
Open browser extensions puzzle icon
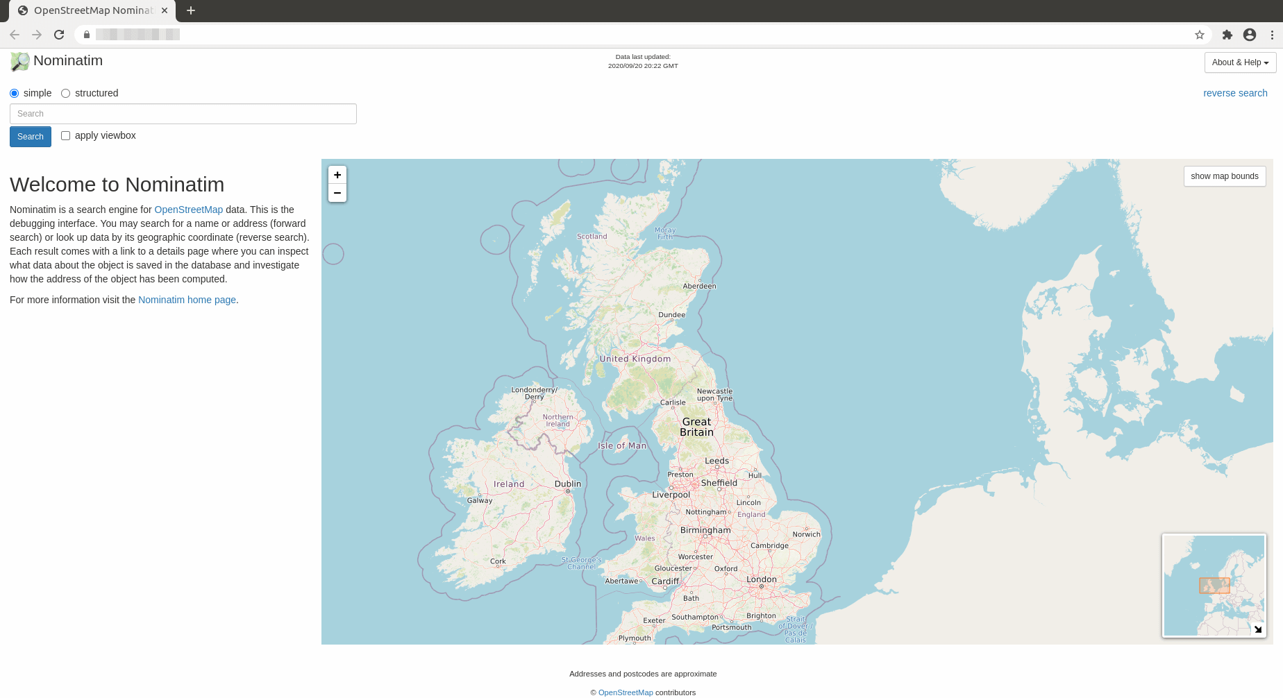tap(1227, 35)
